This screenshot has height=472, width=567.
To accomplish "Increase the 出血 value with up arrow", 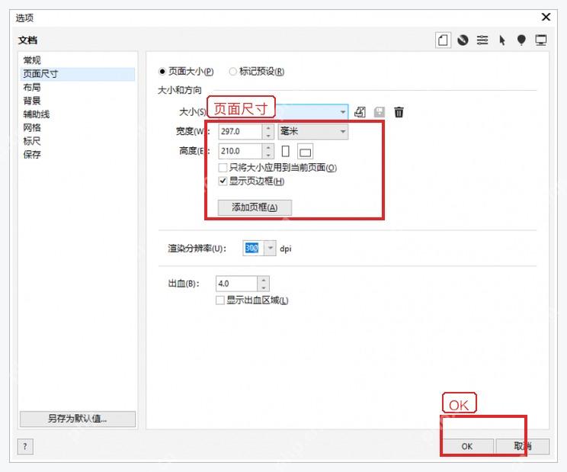I will click(x=264, y=280).
